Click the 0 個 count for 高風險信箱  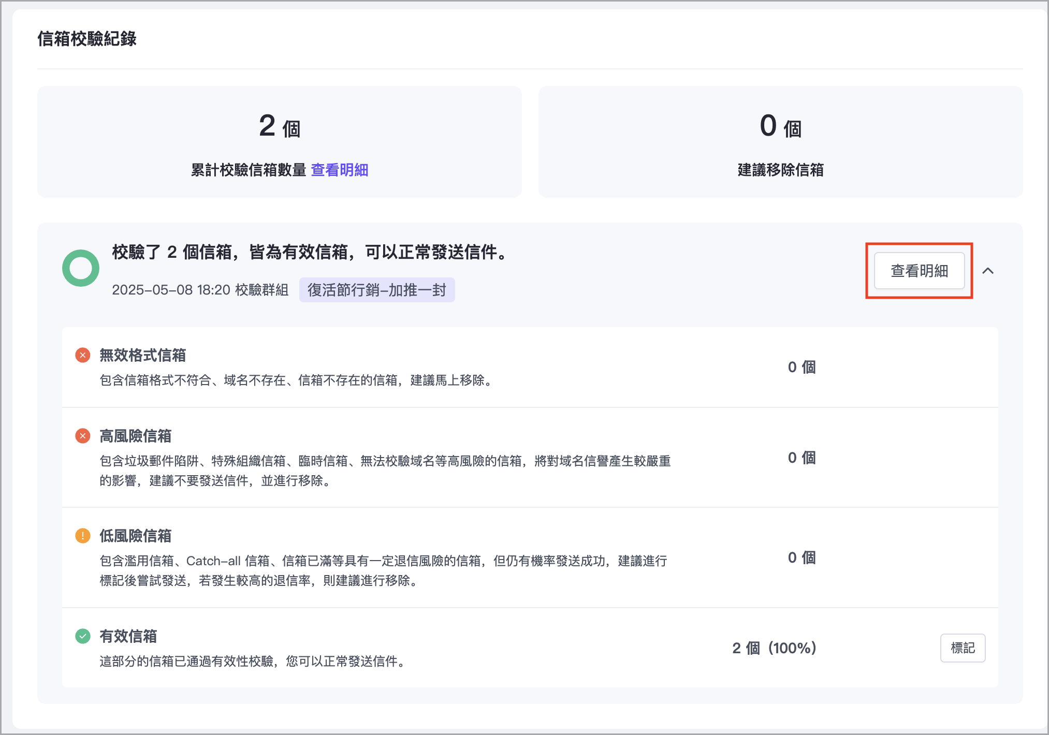[x=802, y=458]
